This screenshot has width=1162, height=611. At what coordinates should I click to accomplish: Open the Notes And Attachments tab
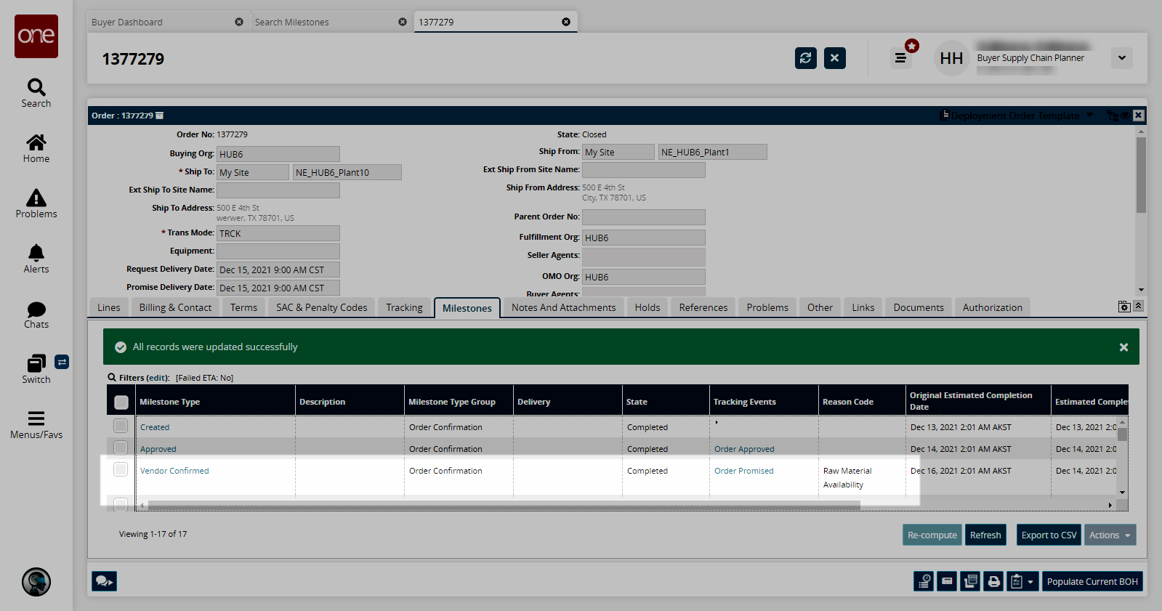pyautogui.click(x=563, y=308)
